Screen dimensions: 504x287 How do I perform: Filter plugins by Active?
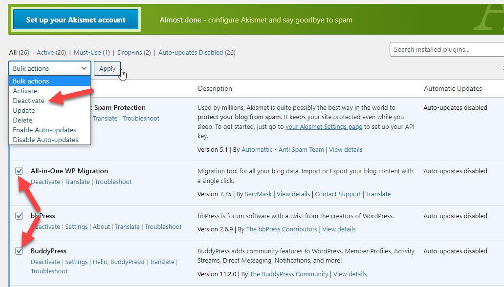point(45,52)
